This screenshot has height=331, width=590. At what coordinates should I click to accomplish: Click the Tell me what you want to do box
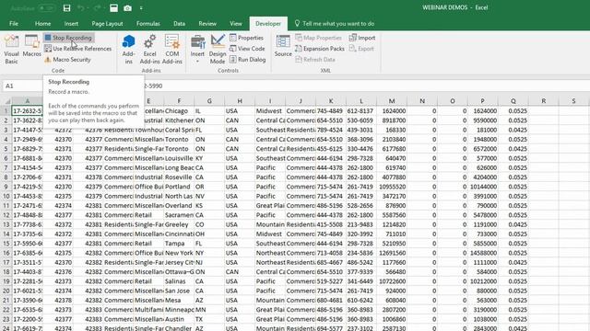click(334, 23)
